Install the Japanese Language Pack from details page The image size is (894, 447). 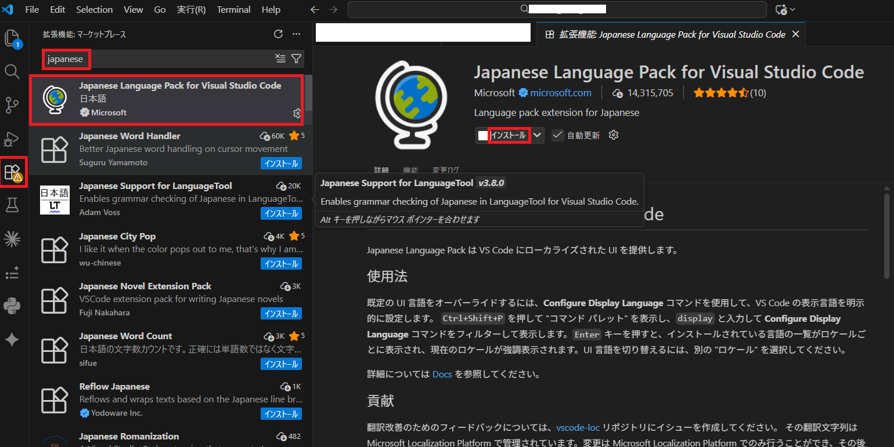(509, 135)
